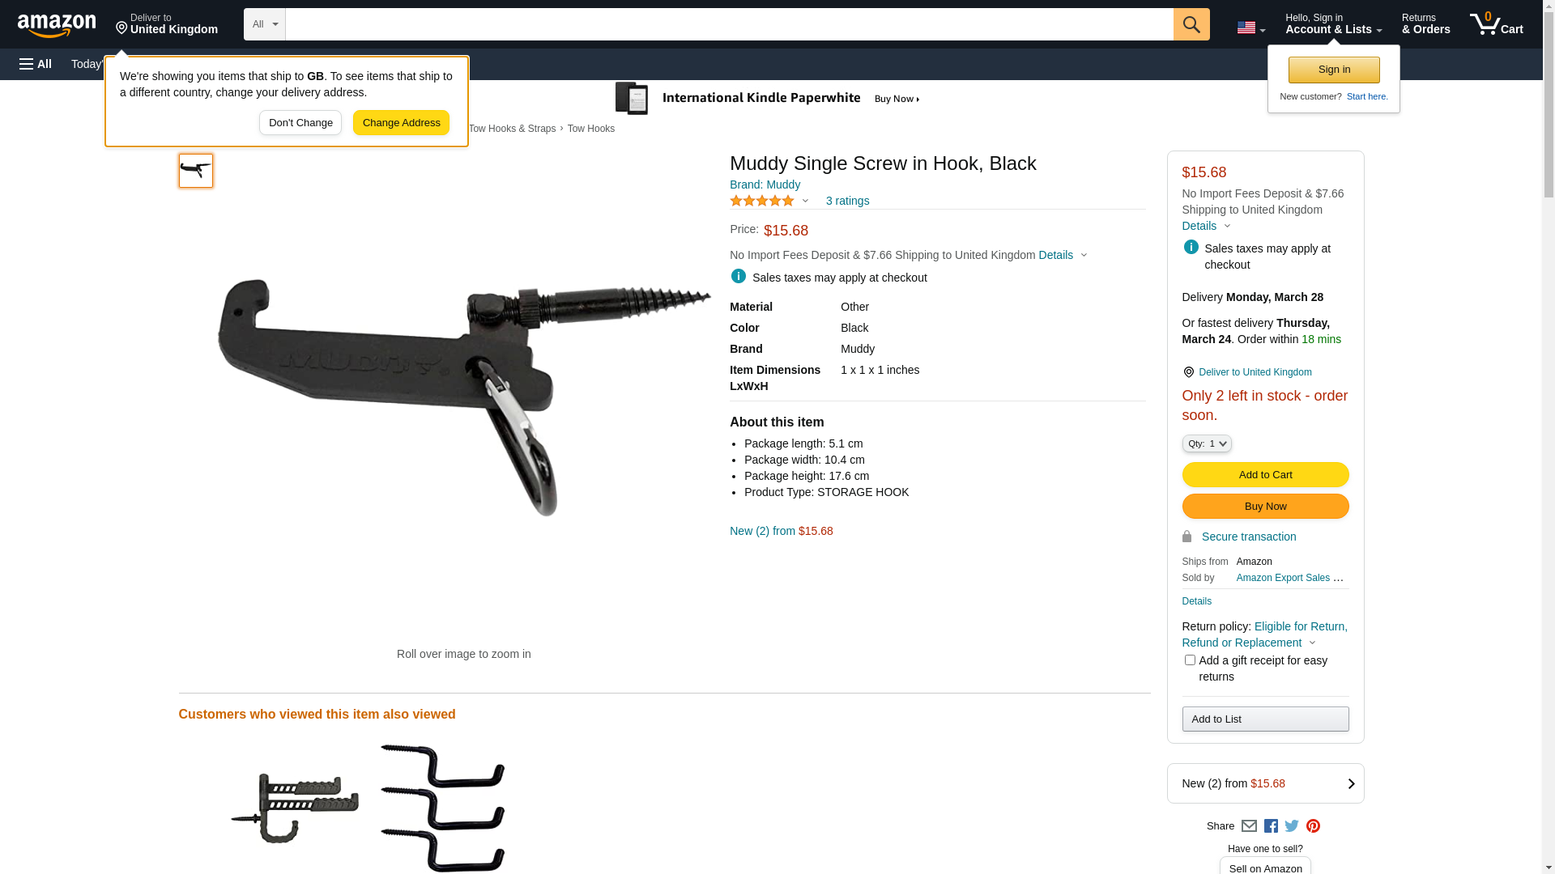This screenshot has width=1555, height=874.
Task: Open the Qty quantity dropdown
Action: (x=1207, y=443)
